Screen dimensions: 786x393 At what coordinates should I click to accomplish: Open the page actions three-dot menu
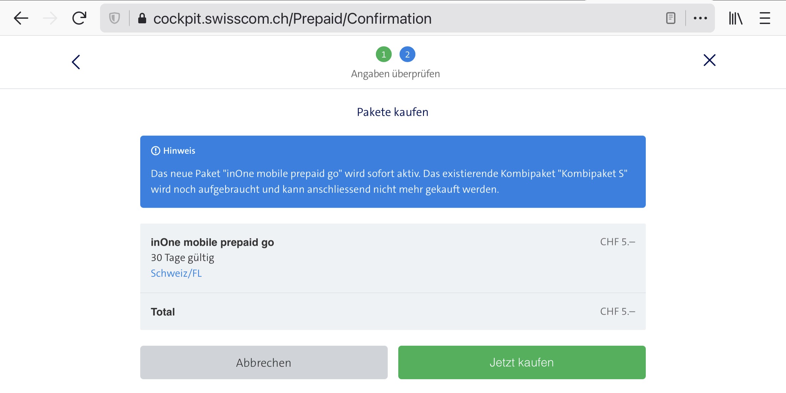(700, 18)
